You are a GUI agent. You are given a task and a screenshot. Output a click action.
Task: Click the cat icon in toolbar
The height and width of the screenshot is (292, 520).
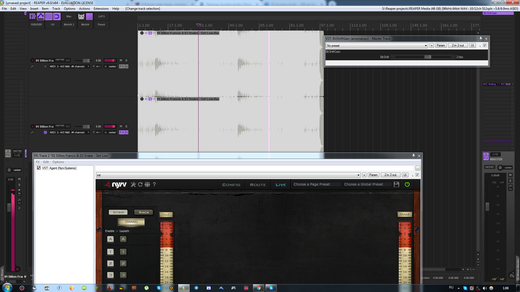pos(81,16)
